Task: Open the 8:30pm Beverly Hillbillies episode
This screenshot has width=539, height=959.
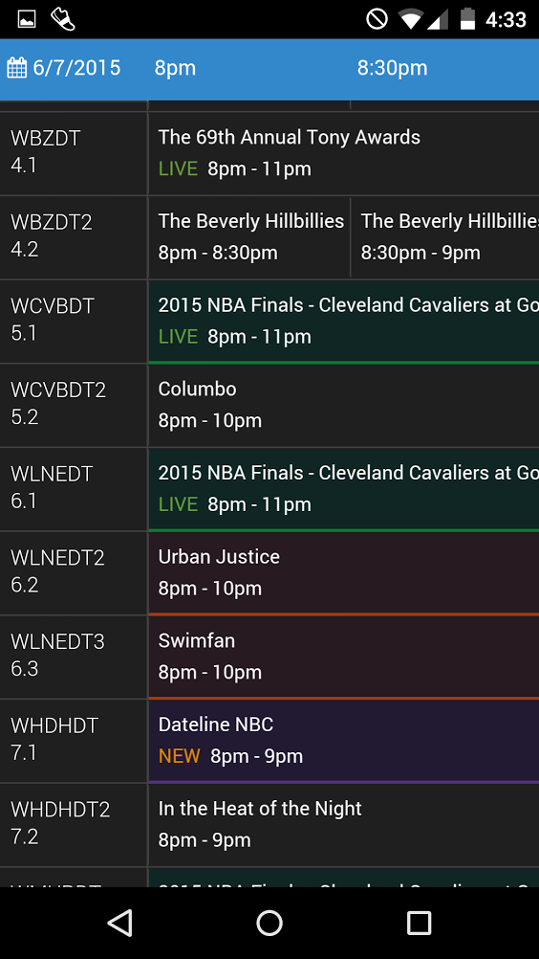Action: pos(445,236)
